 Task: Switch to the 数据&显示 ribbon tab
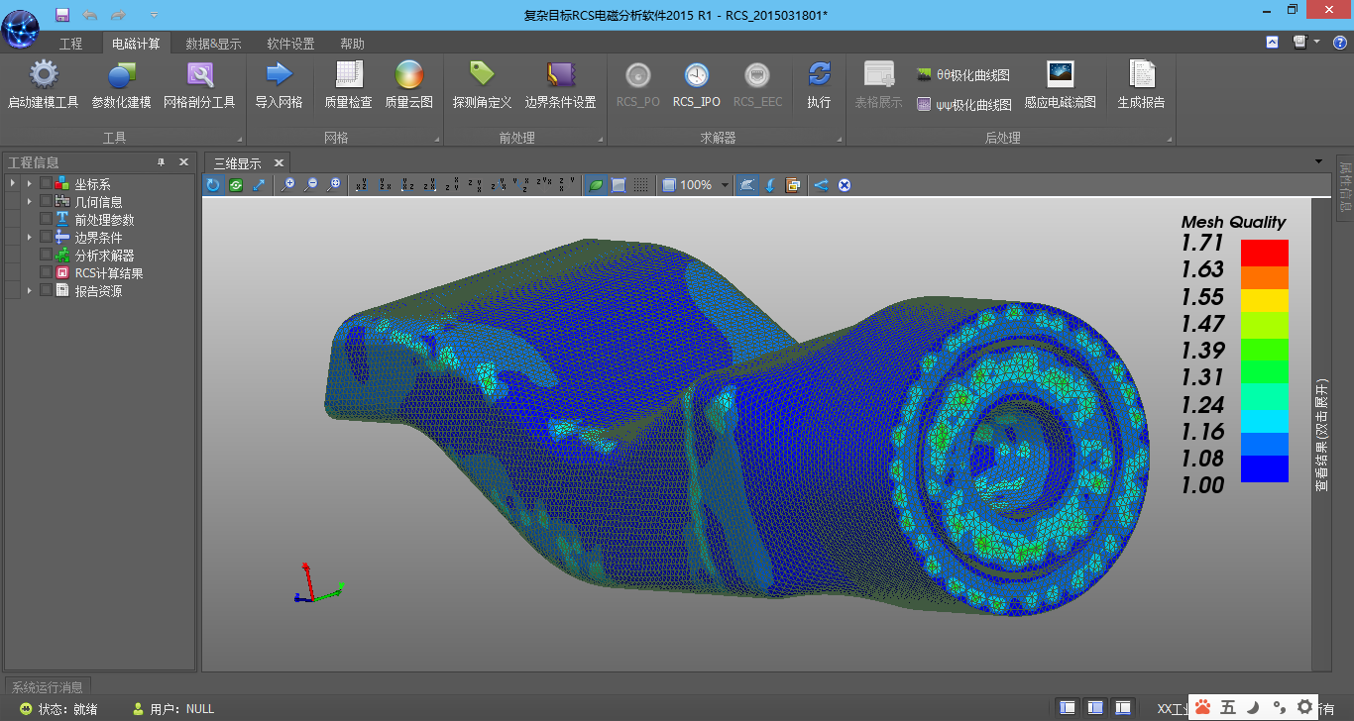click(213, 44)
